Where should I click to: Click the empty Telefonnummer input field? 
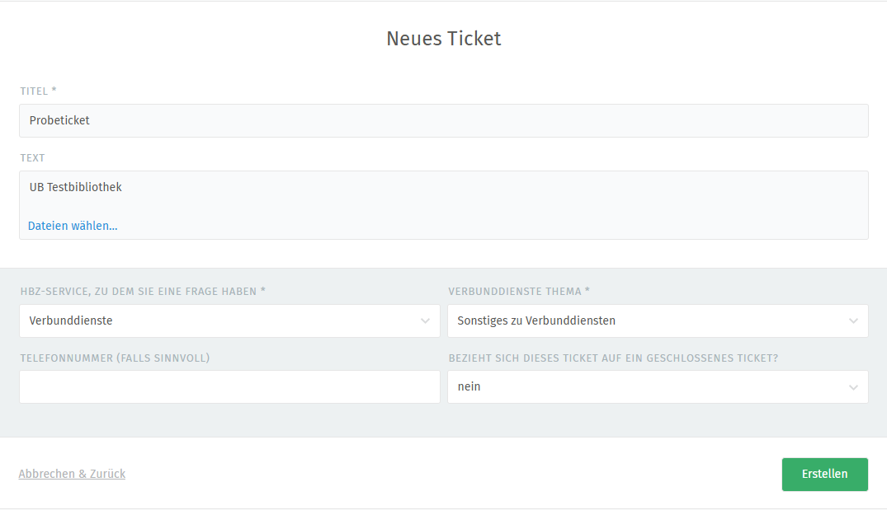click(x=229, y=387)
